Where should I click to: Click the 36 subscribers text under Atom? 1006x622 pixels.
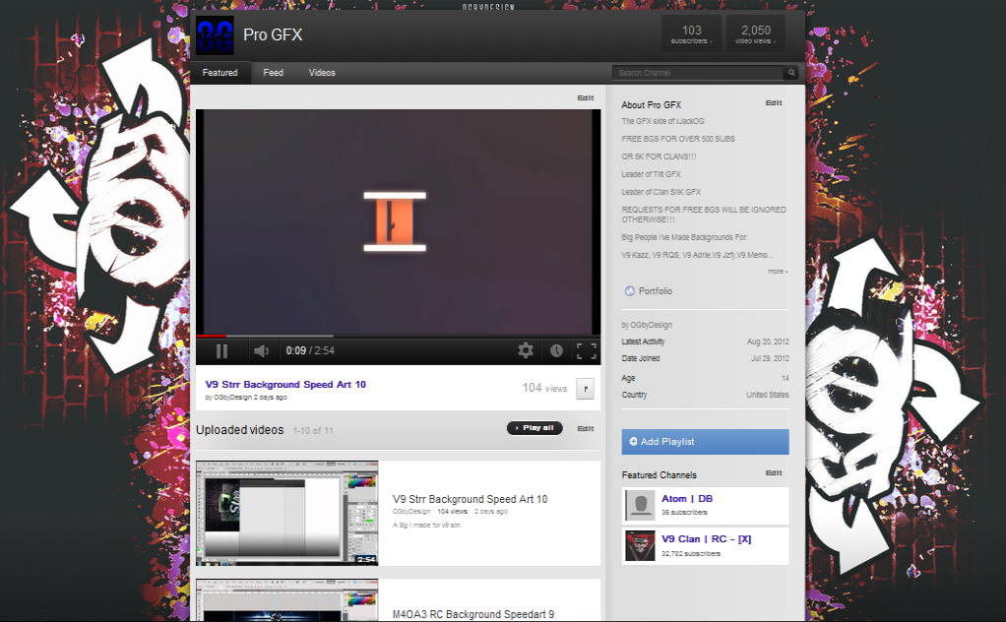coord(684,513)
